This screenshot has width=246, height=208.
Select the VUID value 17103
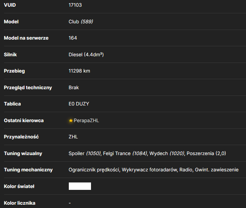pyautogui.click(x=75, y=5)
